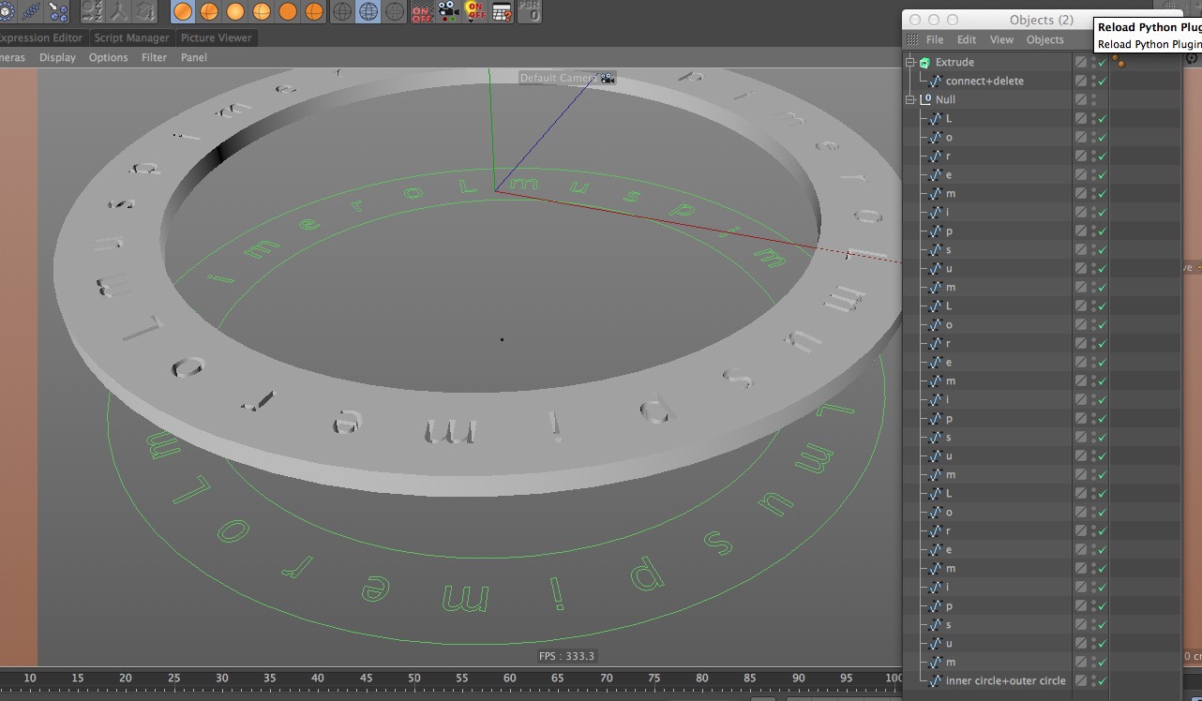Click the arrow-with-spheres icon in the top toolbar
The image size is (1202, 701).
(58, 11)
